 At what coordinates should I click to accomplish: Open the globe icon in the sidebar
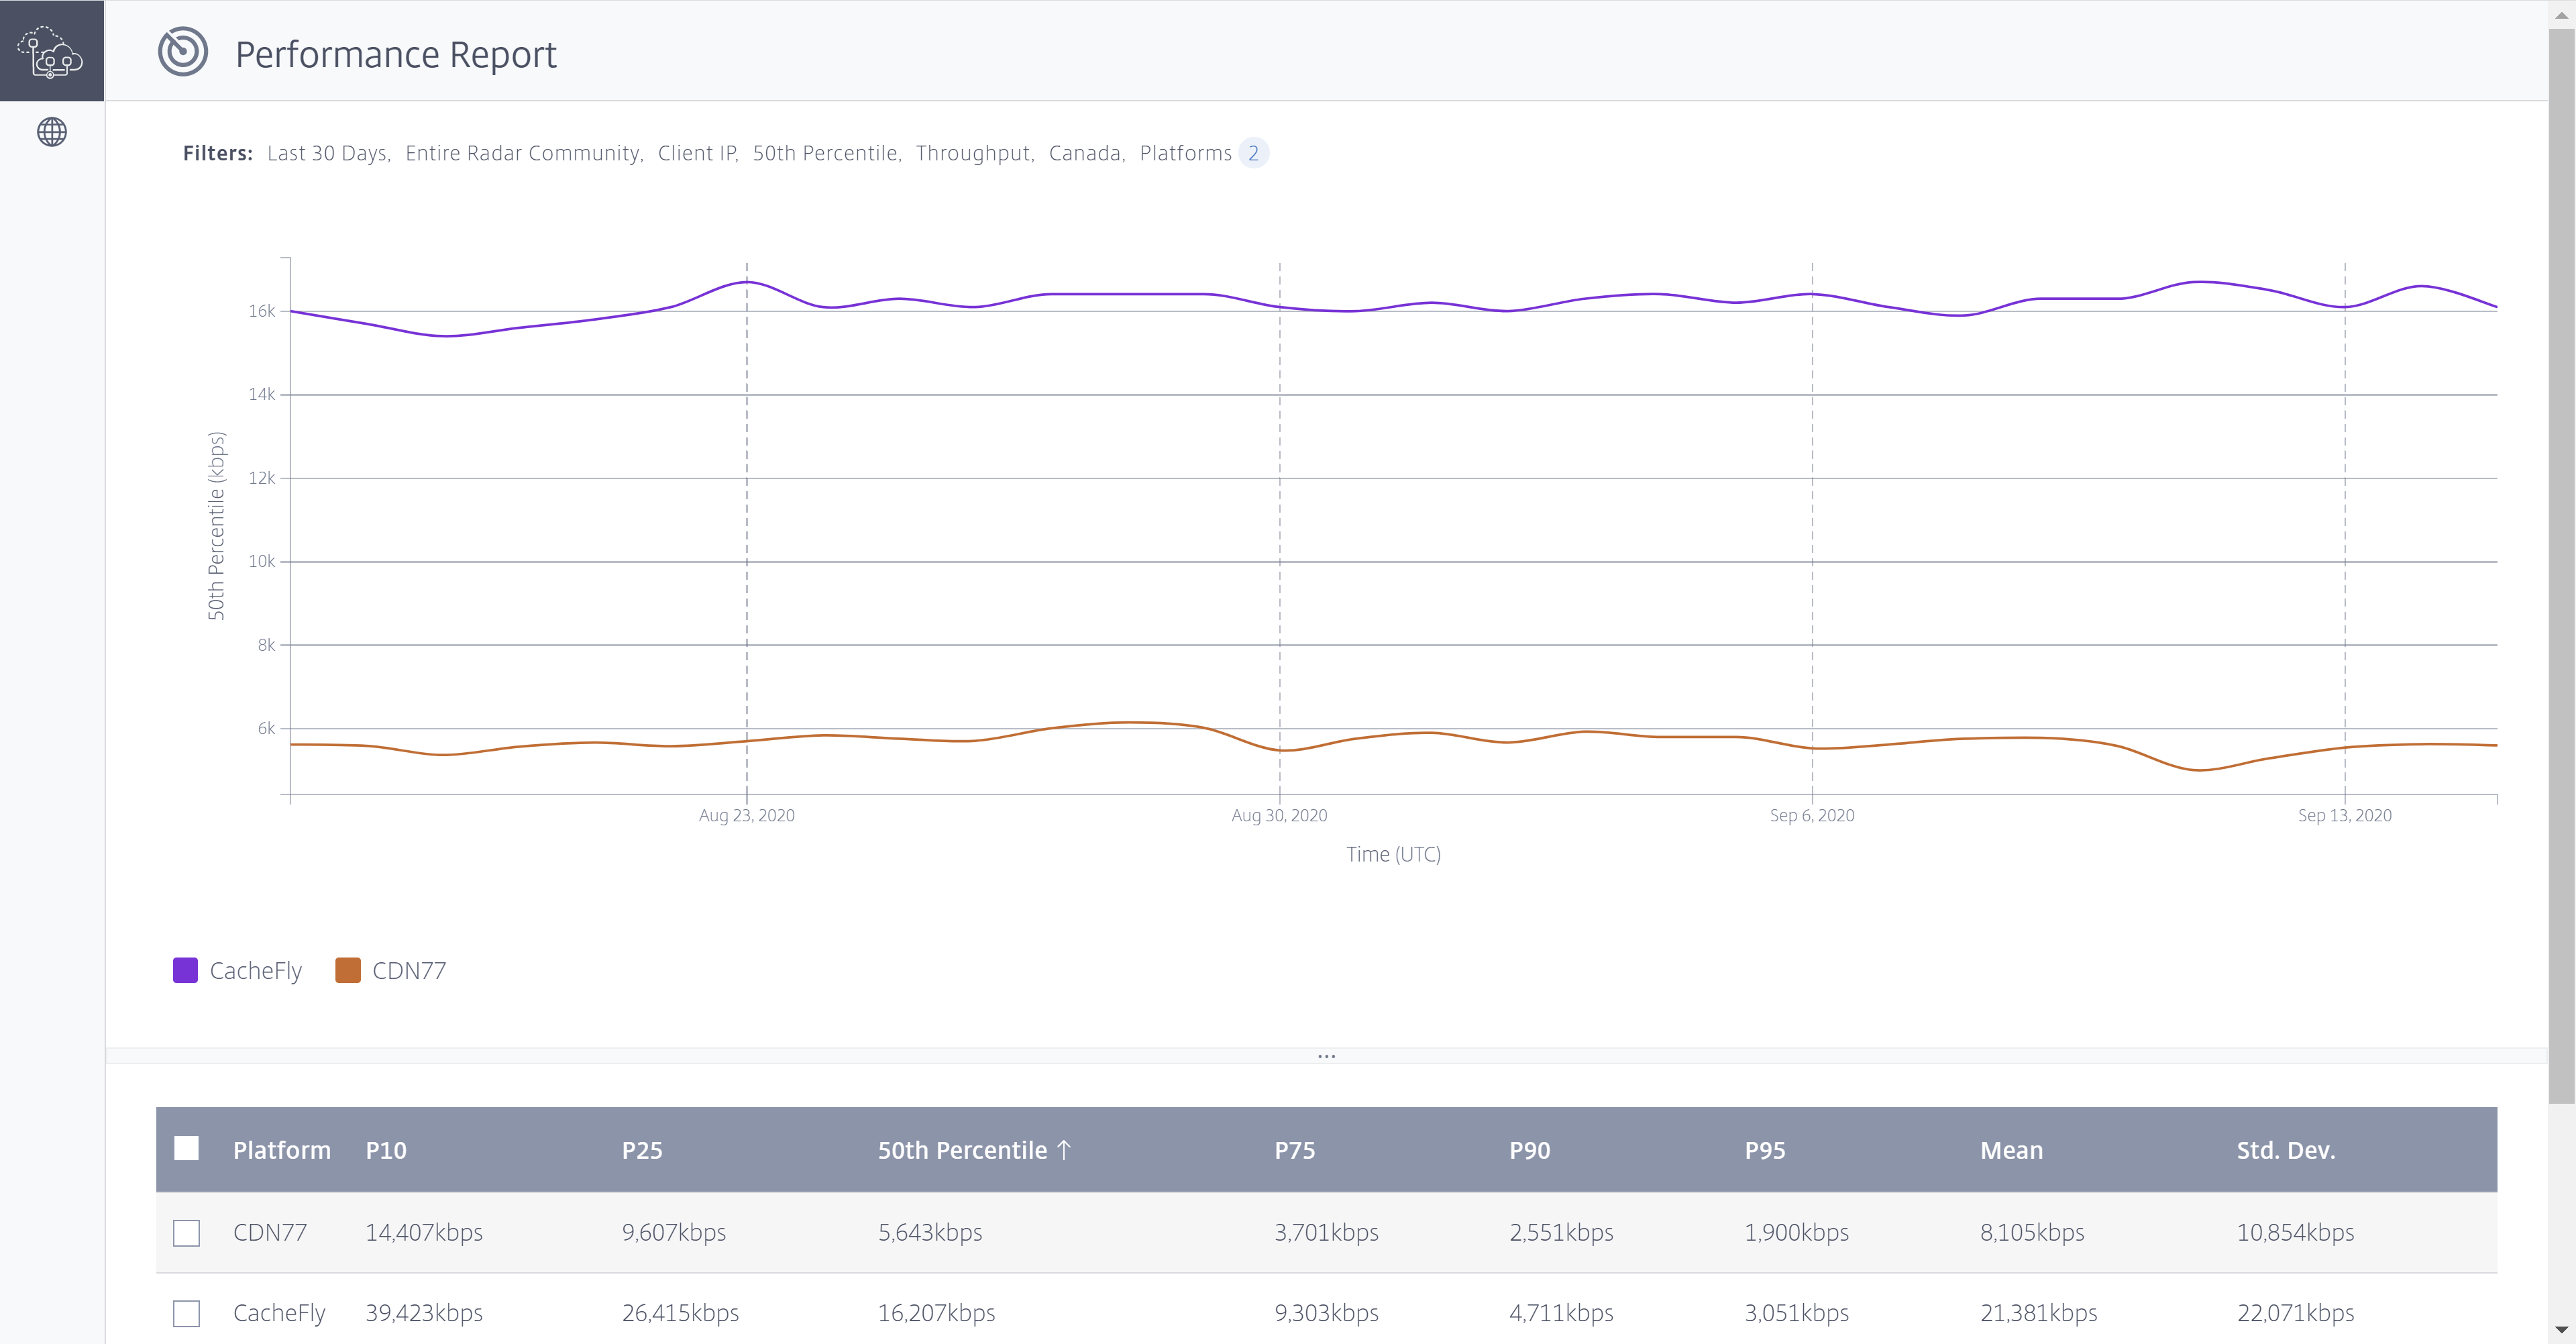[x=52, y=132]
